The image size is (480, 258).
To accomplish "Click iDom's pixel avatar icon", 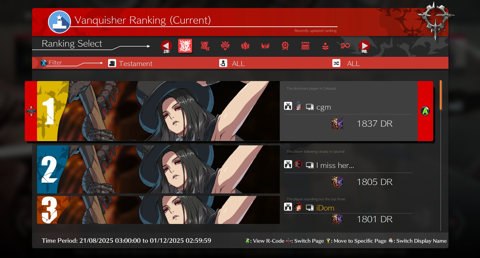I will coord(298,207).
